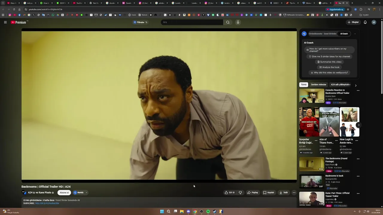Click the video player to pause
Image resolution: width=383 pixels, height=215 pixels.
pos(159,105)
